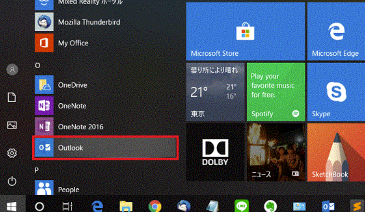This screenshot has height=212, width=365.
Task: Open File Explorer from the taskbar
Action: pos(126,206)
